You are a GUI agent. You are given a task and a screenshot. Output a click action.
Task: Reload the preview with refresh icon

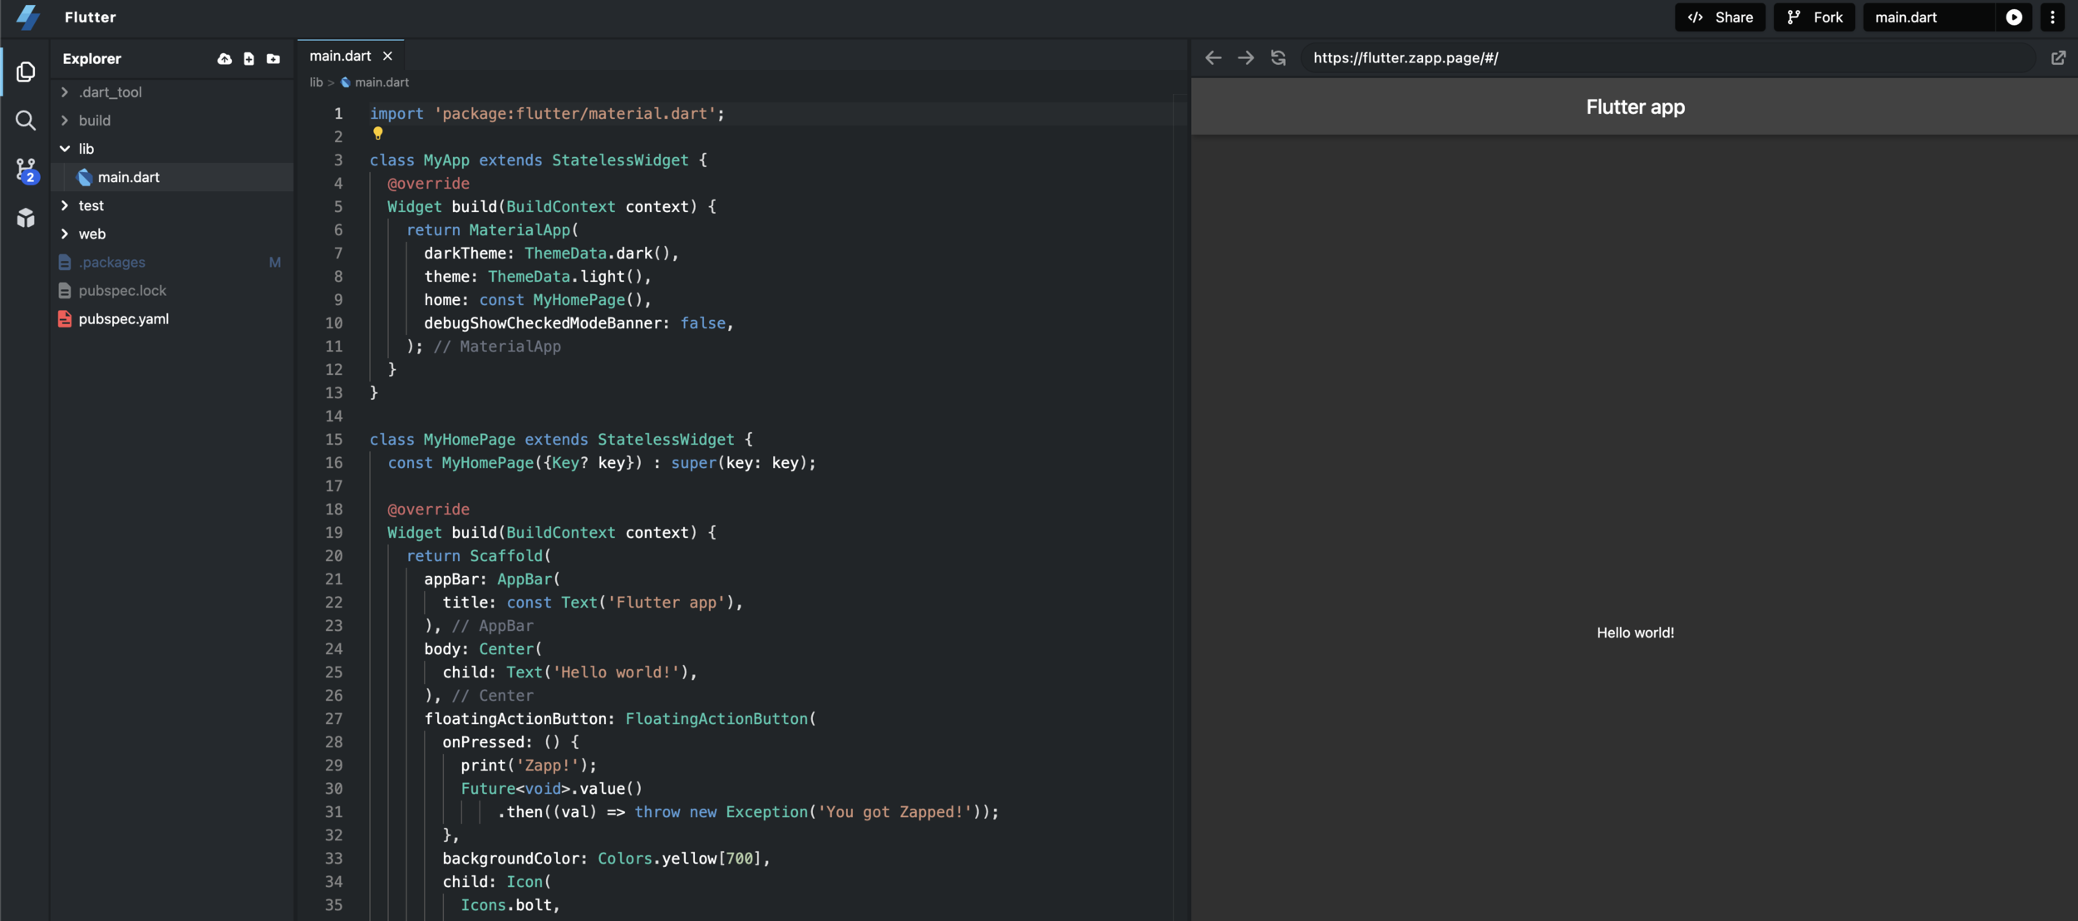tap(1278, 58)
